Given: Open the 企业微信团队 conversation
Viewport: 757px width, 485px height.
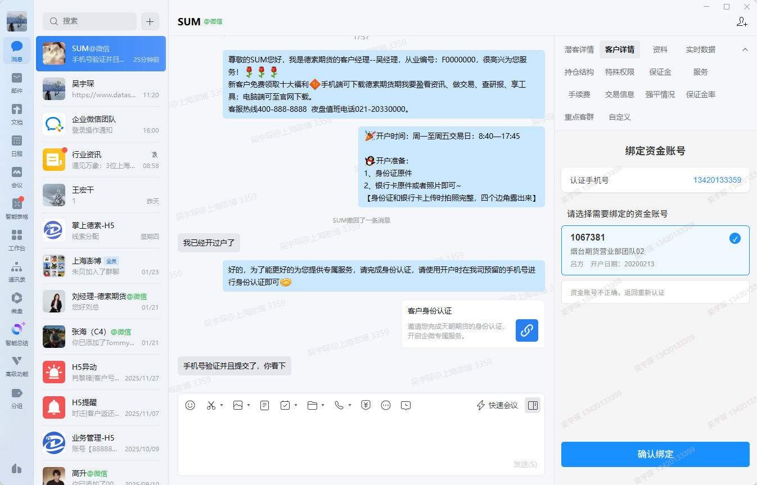Looking at the screenshot, I should coord(101,124).
